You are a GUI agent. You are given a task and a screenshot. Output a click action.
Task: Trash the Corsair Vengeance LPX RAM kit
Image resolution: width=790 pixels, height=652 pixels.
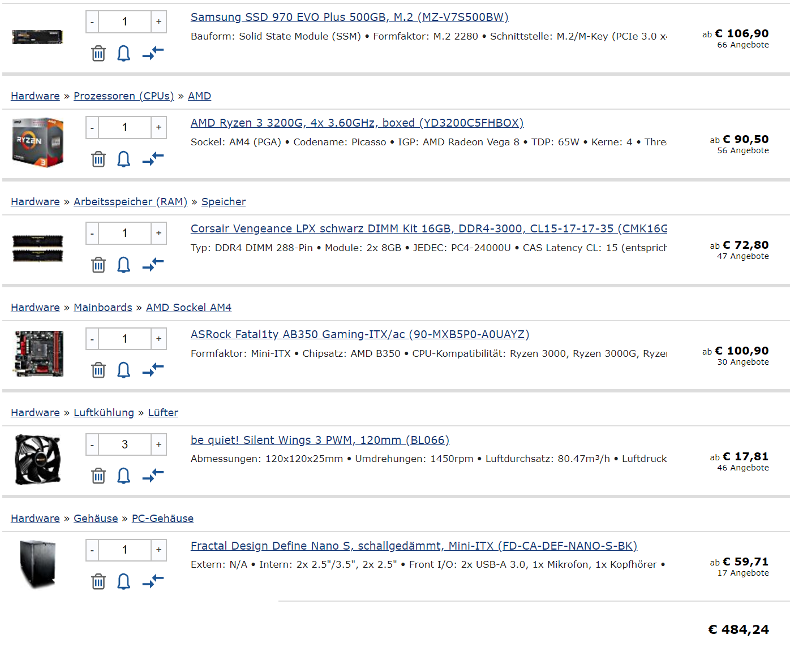98,265
